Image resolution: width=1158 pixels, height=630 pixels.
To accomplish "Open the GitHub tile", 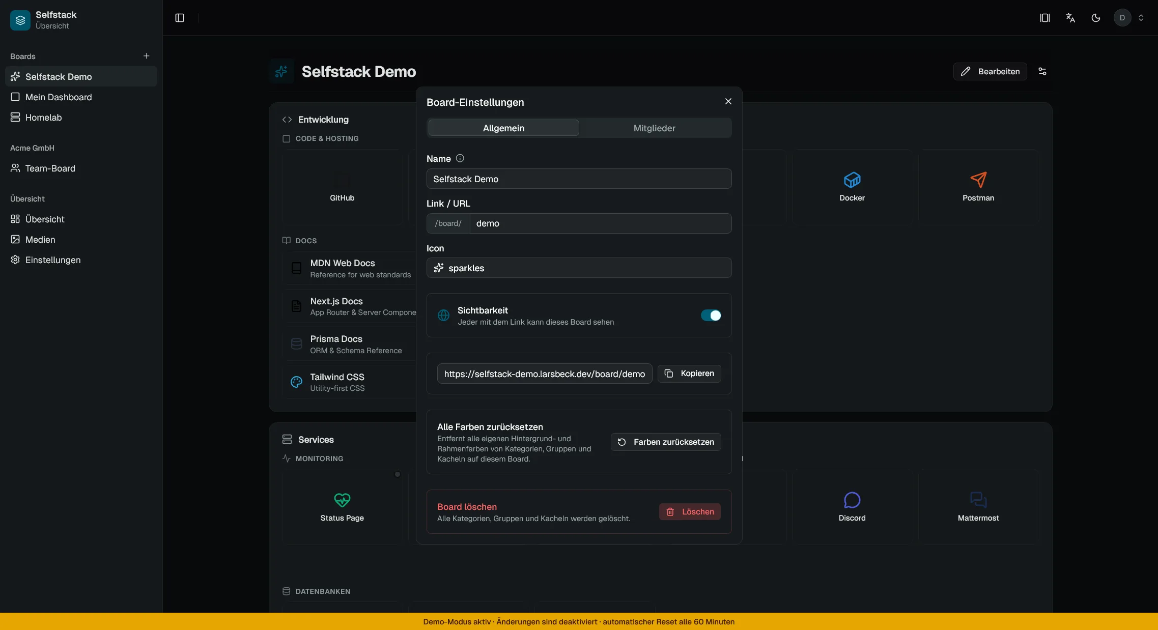I will coord(342,187).
